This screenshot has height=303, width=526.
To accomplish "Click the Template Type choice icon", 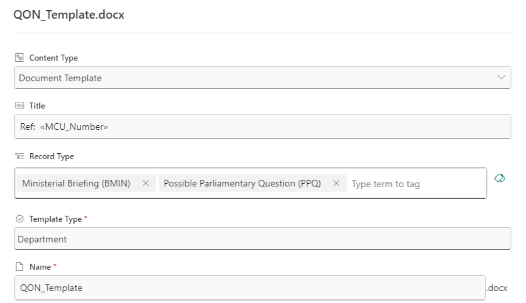I will tap(19, 218).
